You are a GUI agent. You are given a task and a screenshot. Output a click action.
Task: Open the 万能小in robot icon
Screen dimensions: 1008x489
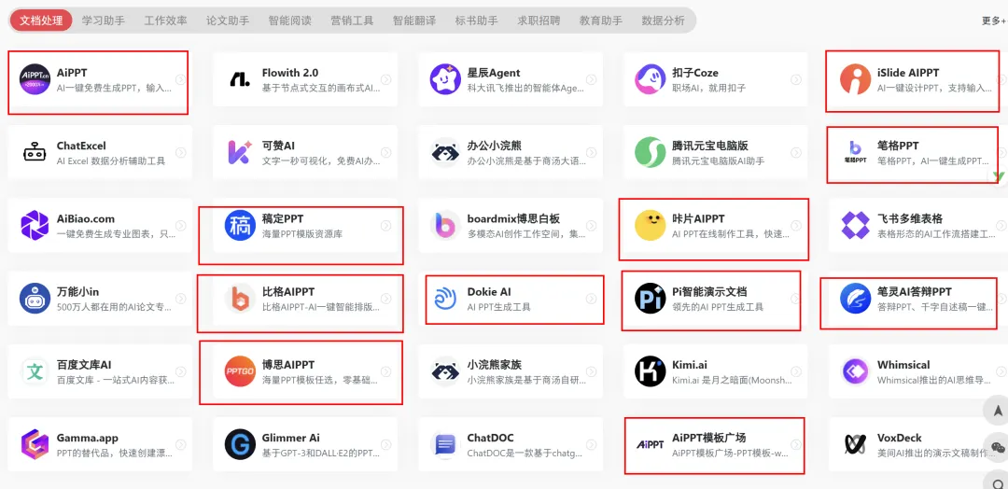coord(35,299)
